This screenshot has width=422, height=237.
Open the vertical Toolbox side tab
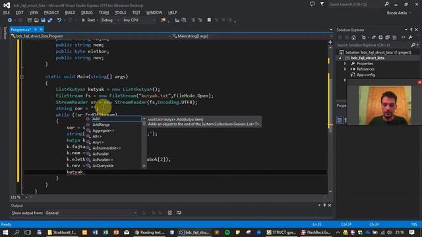tap(5, 33)
